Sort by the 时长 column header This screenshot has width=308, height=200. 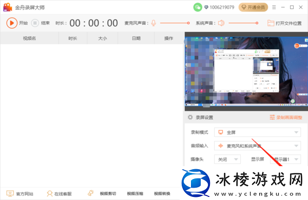tap(73, 38)
